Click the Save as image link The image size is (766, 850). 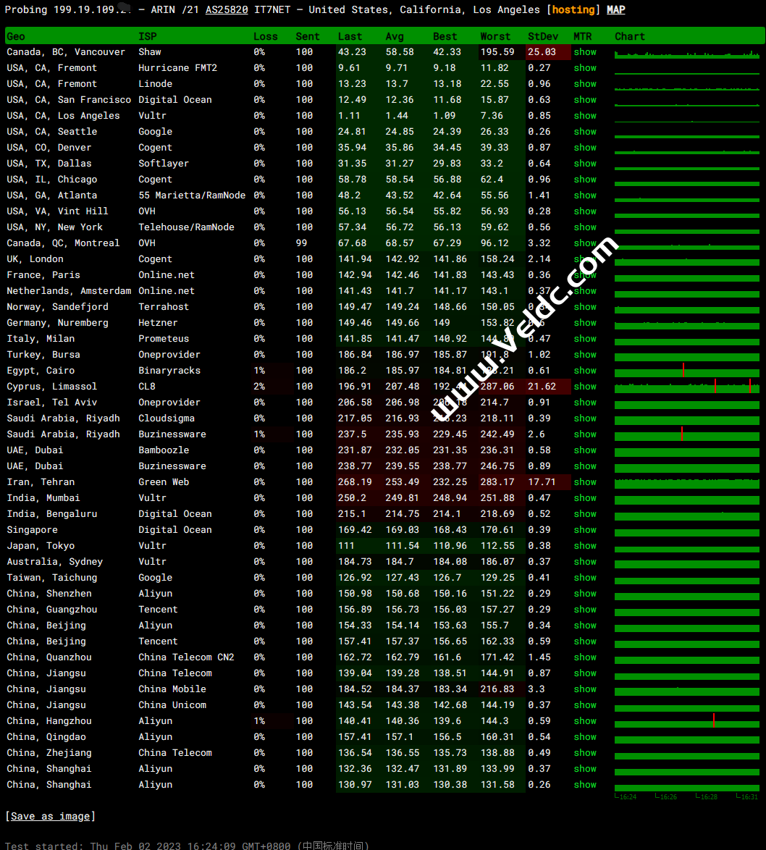pos(51,816)
